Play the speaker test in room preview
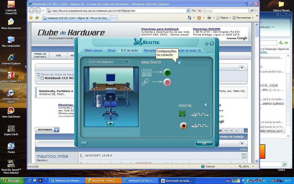Screen dimensions: 294x184 click(x=110, y=124)
